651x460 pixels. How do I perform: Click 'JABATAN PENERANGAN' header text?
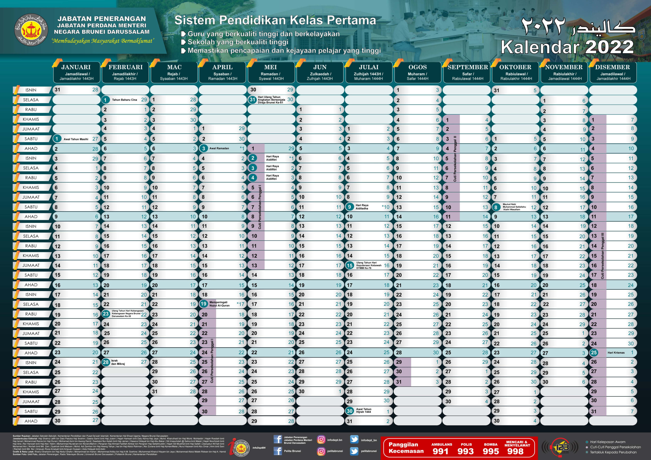click(102, 19)
